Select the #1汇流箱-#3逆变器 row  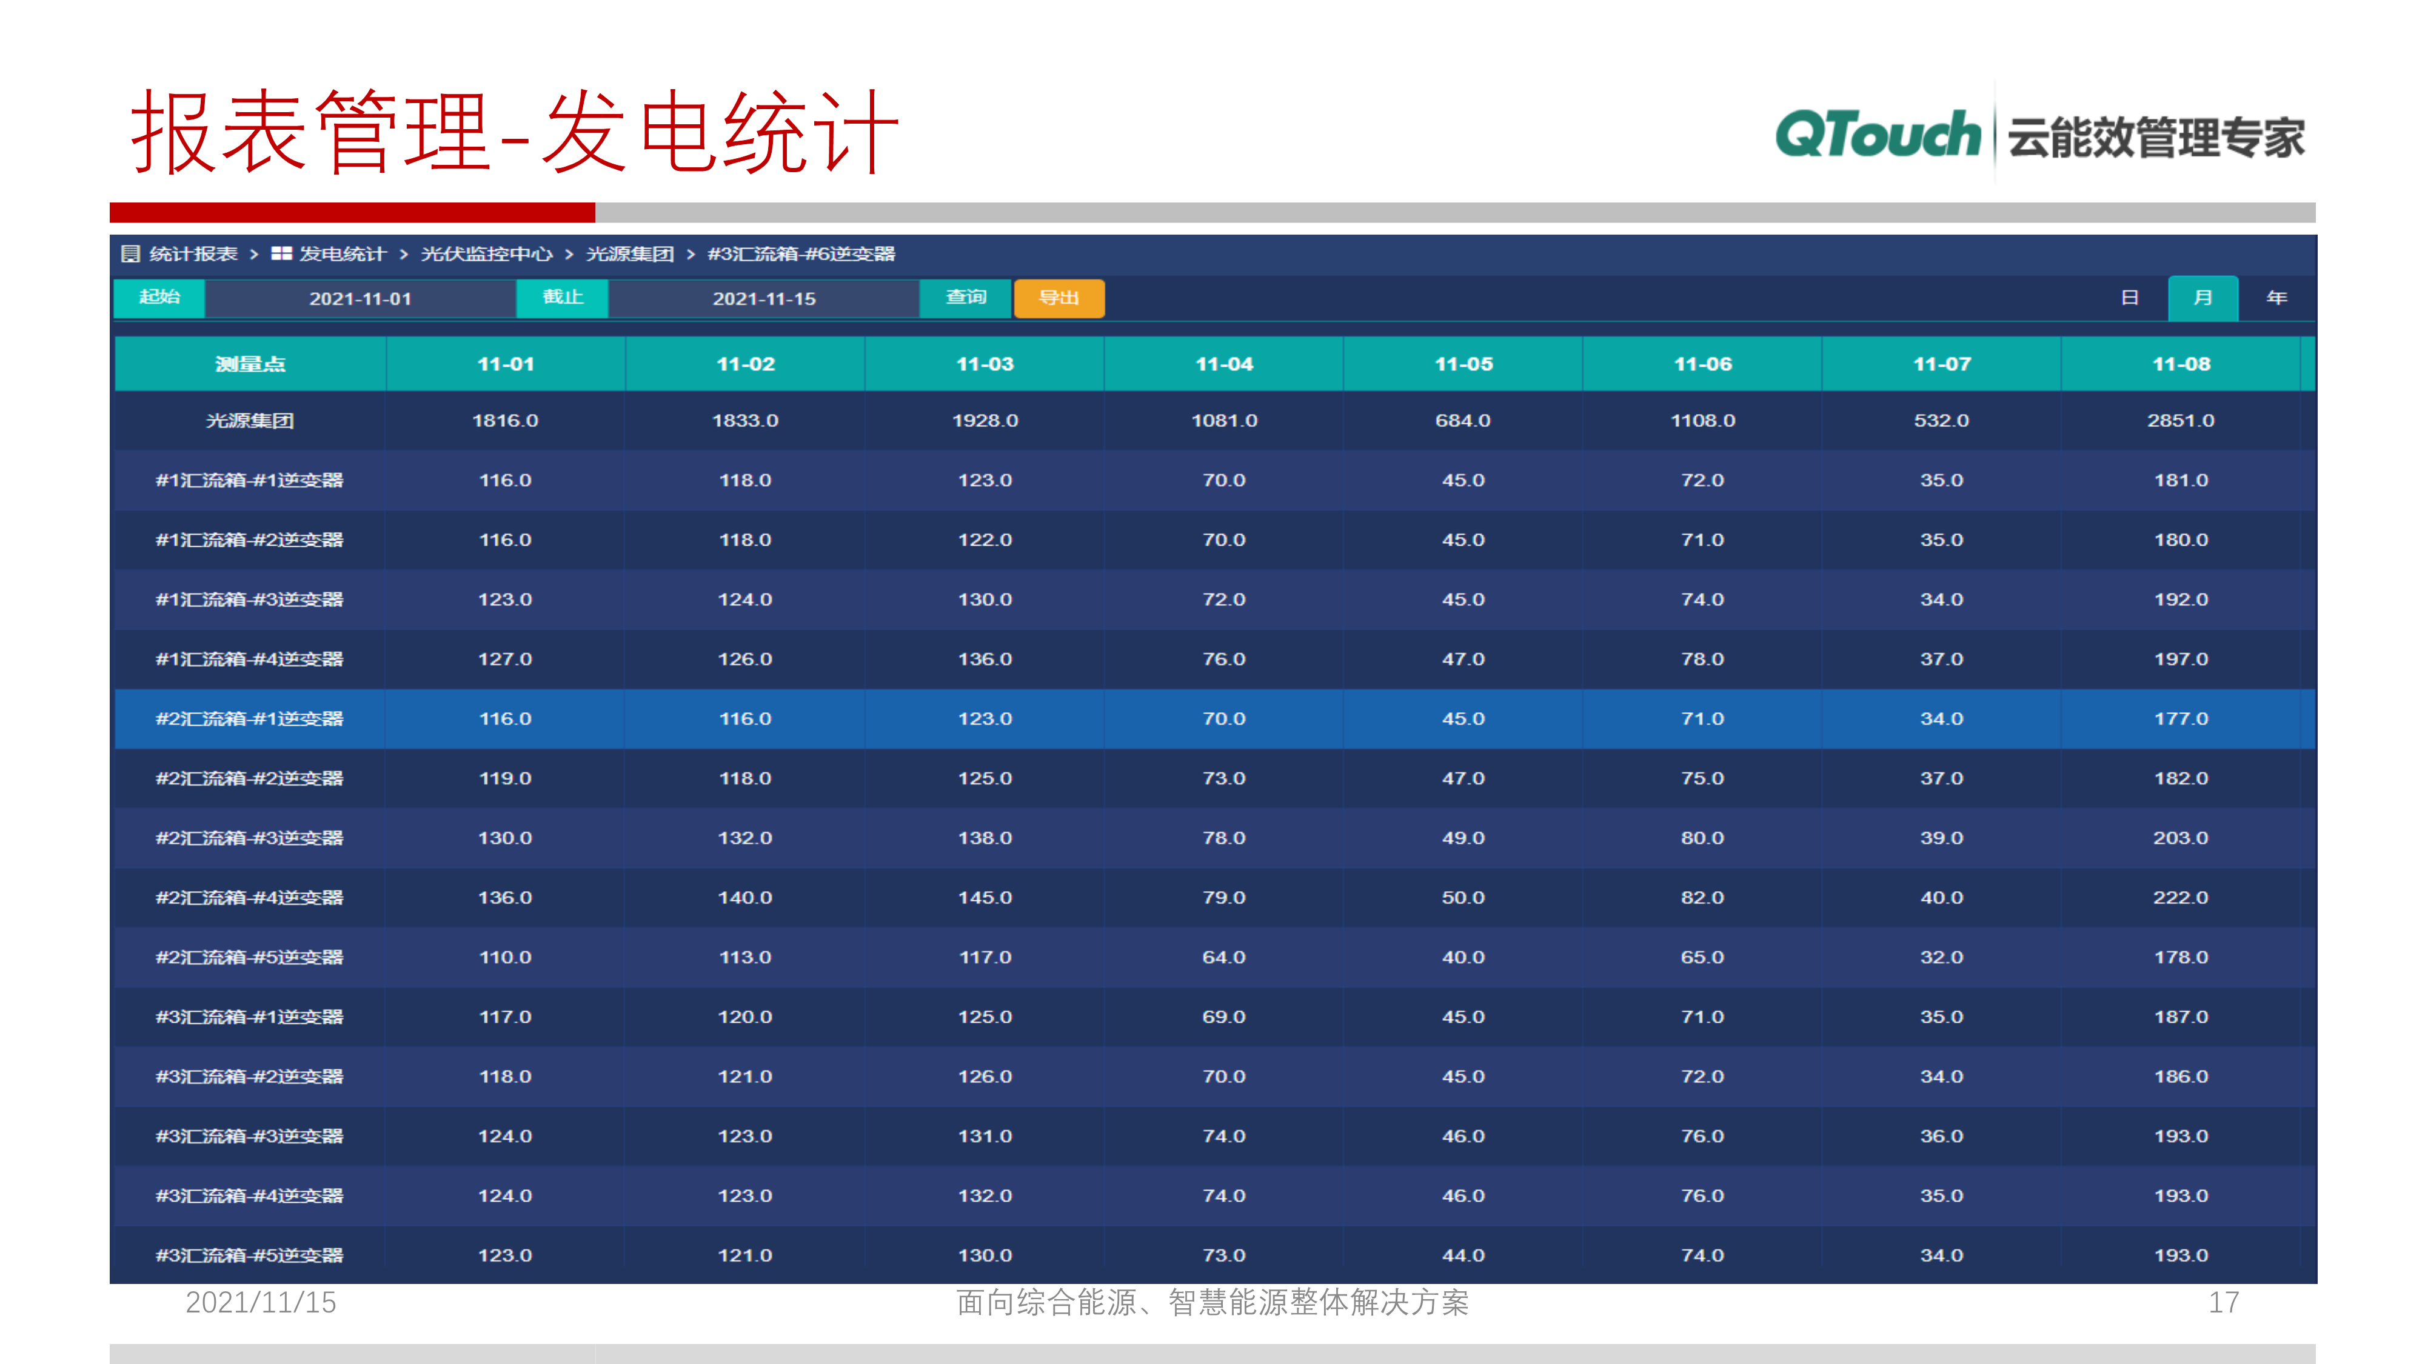coord(249,600)
